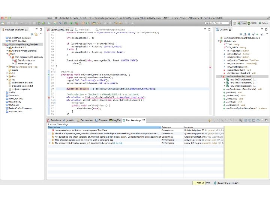Switch to the Debug perspective
Viewport: 270px width, 202px height.
[x=263, y=23]
